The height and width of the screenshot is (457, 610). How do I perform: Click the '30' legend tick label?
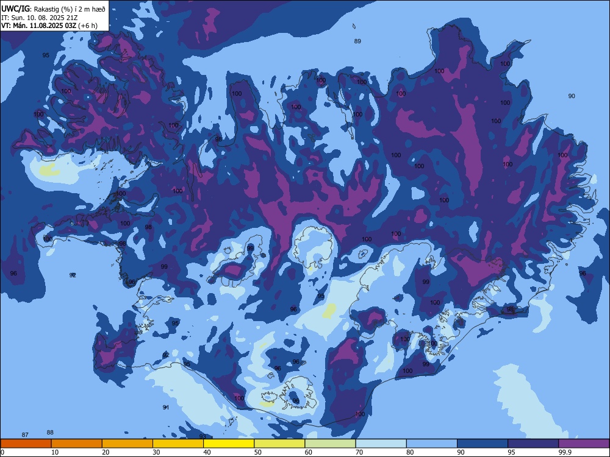coord(156,452)
